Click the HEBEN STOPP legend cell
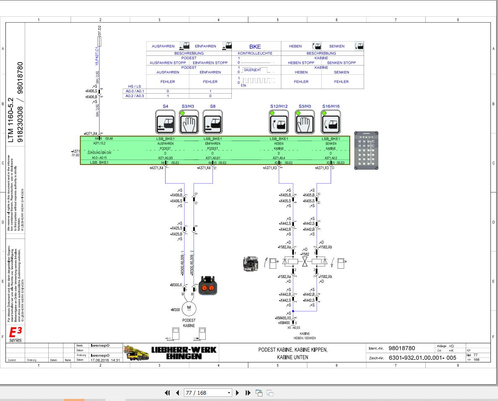Screen dimensions: 498x401 pyautogui.click(x=301, y=63)
